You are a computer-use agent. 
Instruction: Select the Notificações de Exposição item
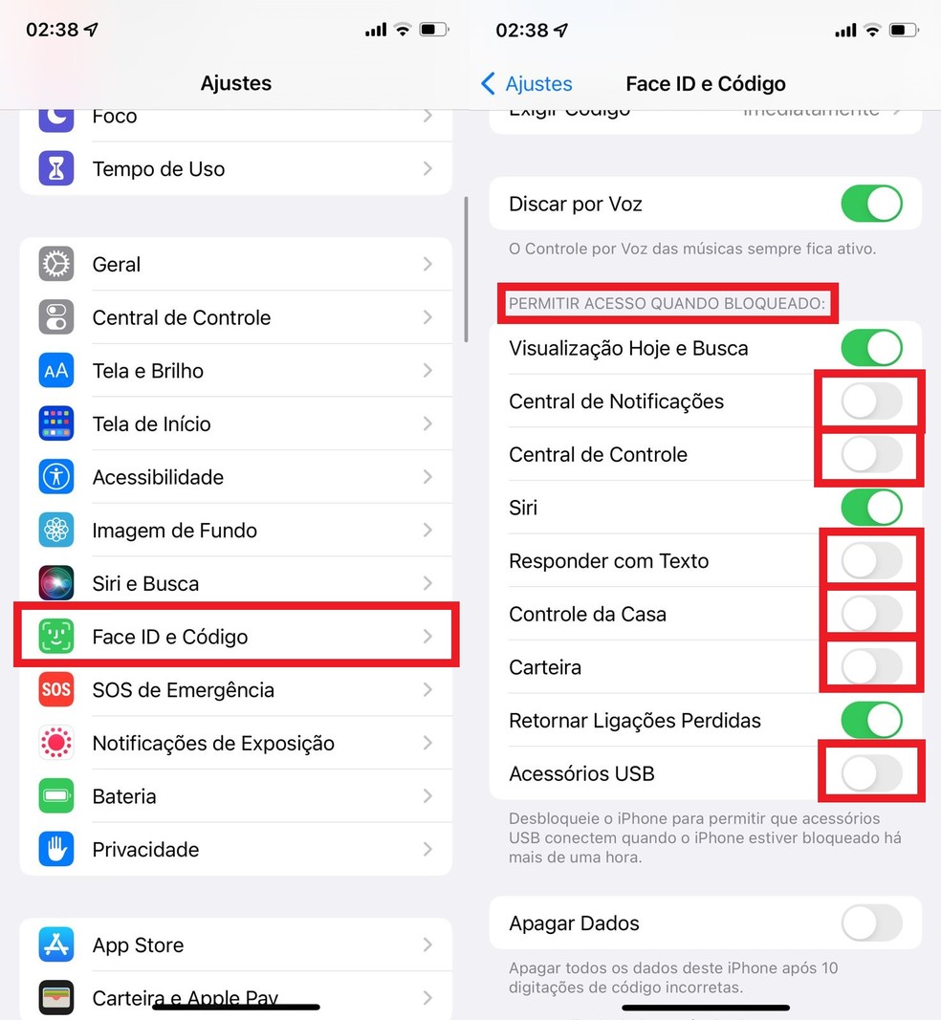(236, 743)
